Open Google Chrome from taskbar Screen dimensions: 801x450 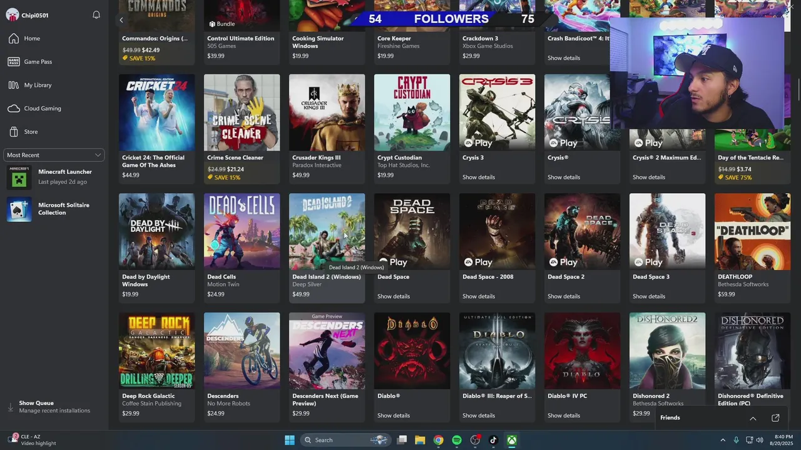(439, 440)
